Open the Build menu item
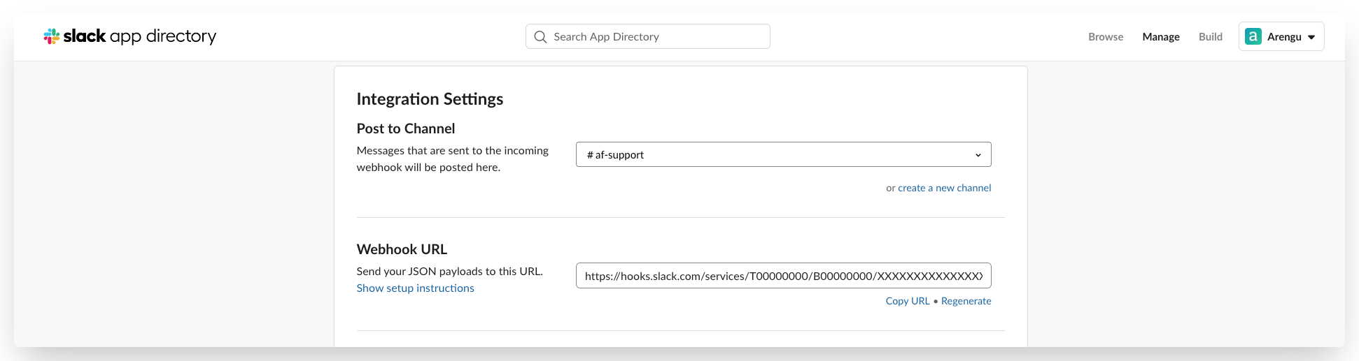Image resolution: width=1359 pixels, height=361 pixels. pyautogui.click(x=1211, y=37)
